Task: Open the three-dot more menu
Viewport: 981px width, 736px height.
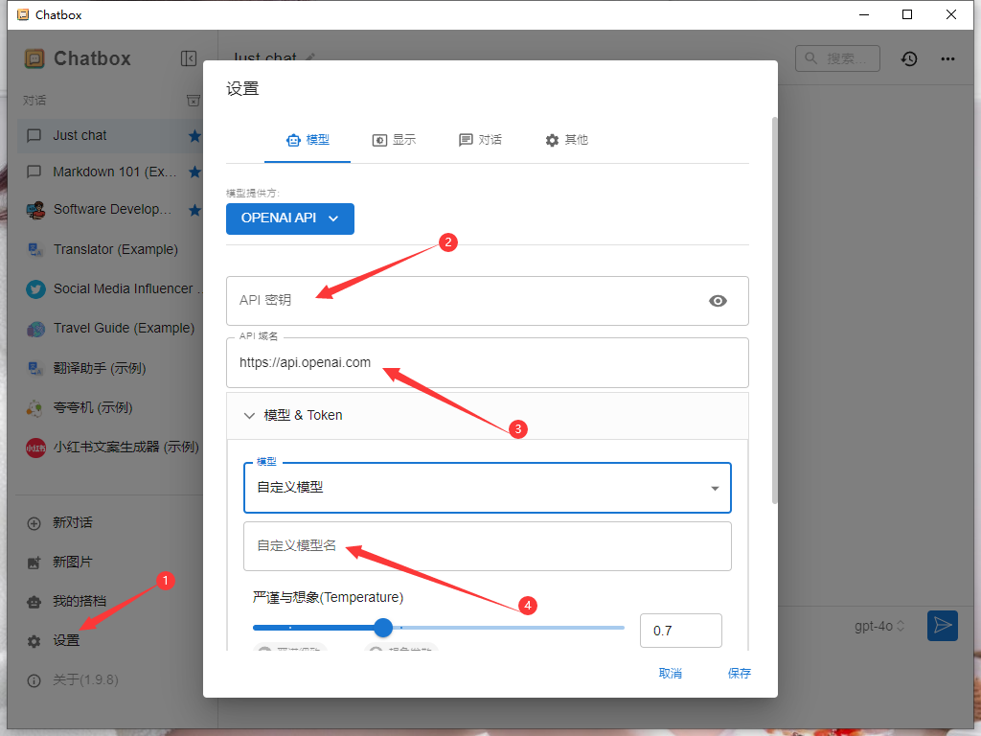Action: tap(947, 58)
